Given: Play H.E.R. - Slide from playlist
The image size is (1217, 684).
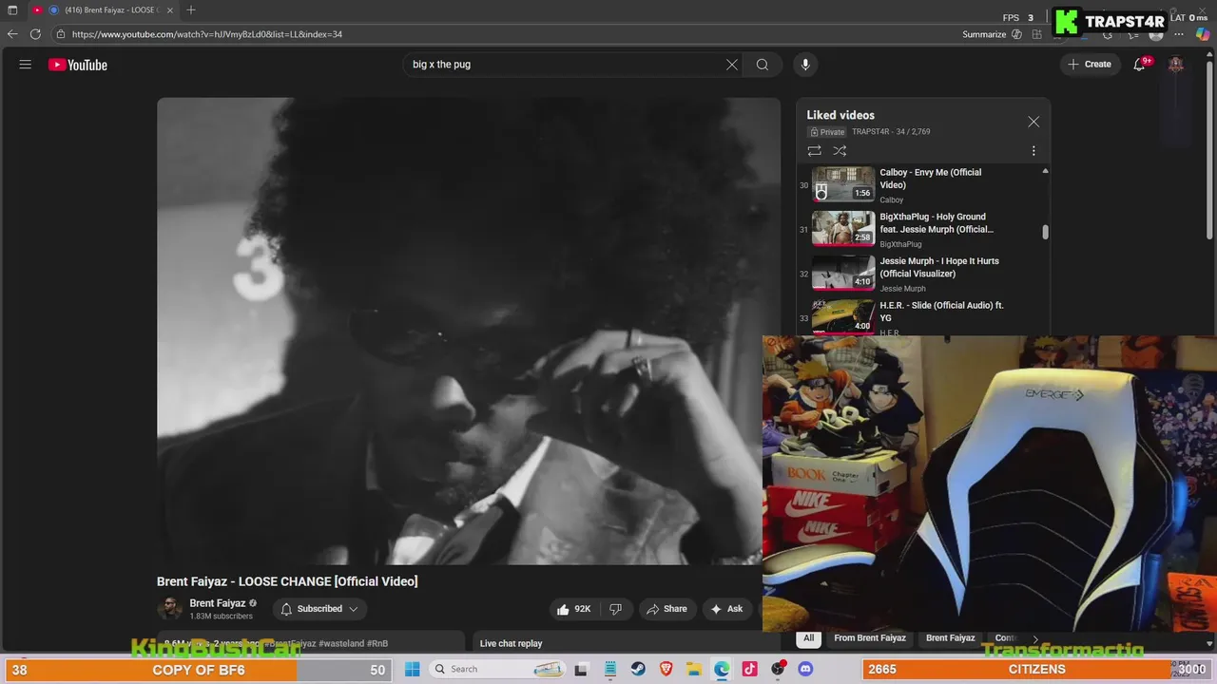Looking at the screenshot, I should (x=922, y=317).
